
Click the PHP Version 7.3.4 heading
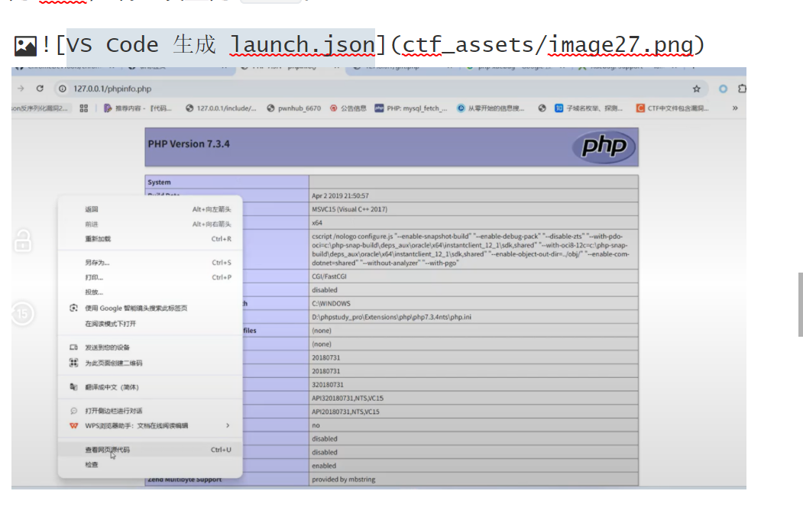189,144
